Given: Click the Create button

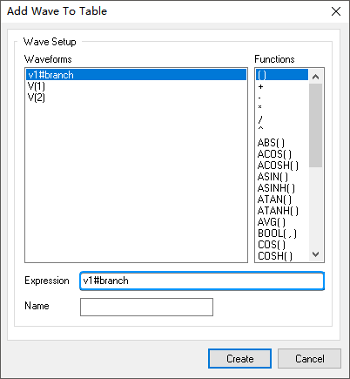Looking at the screenshot, I should point(239,359).
